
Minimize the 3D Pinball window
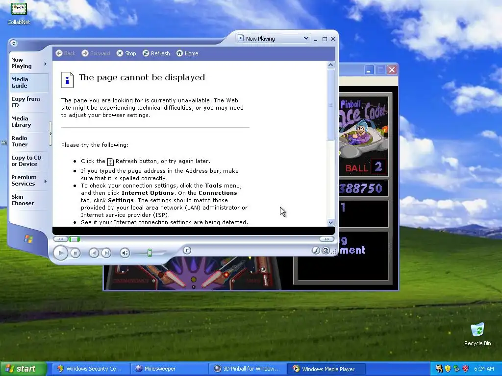coord(369,70)
